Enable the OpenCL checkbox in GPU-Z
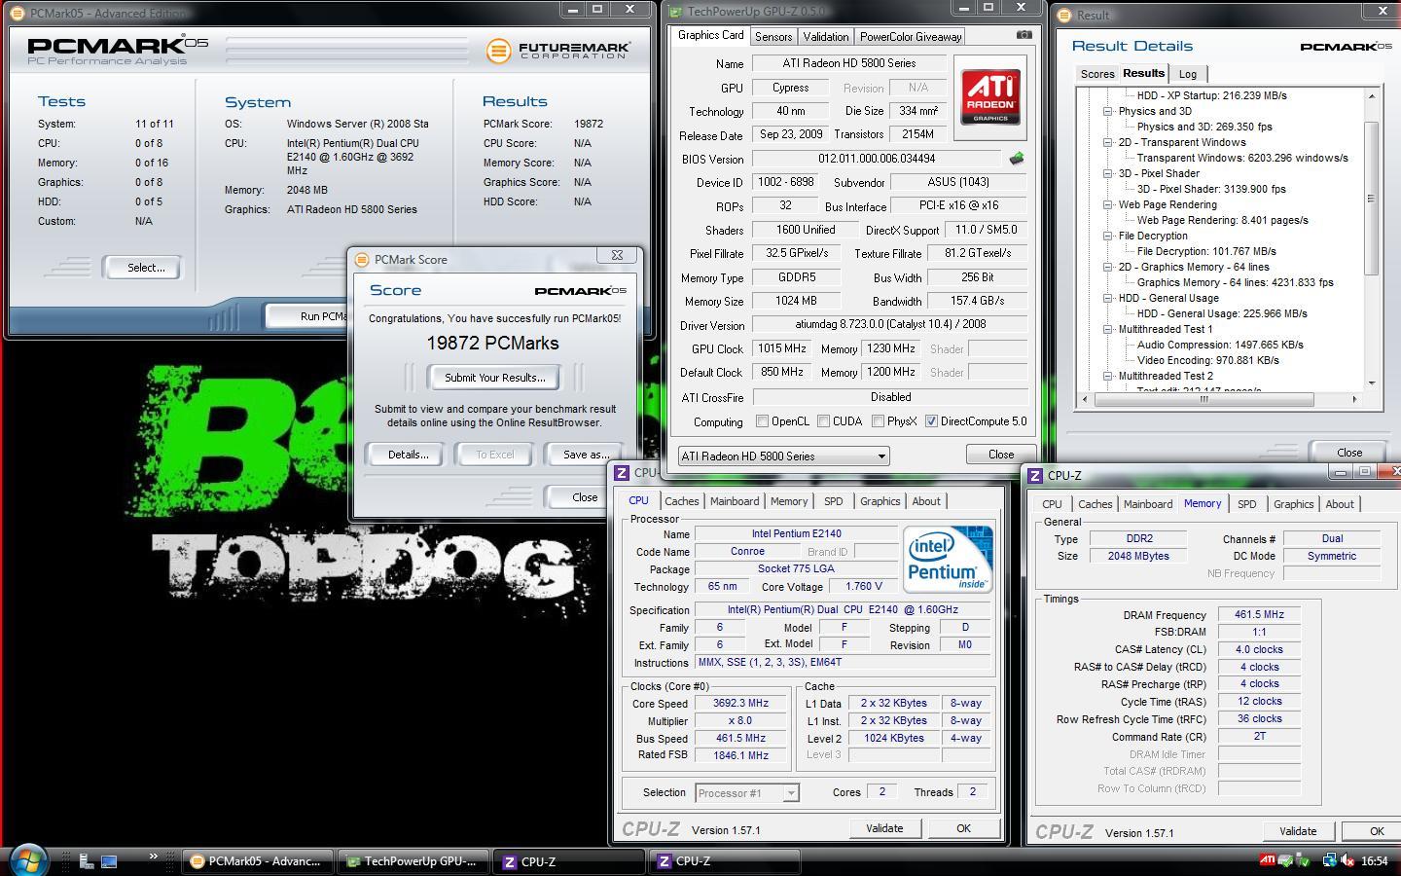The image size is (1401, 876). 763,421
